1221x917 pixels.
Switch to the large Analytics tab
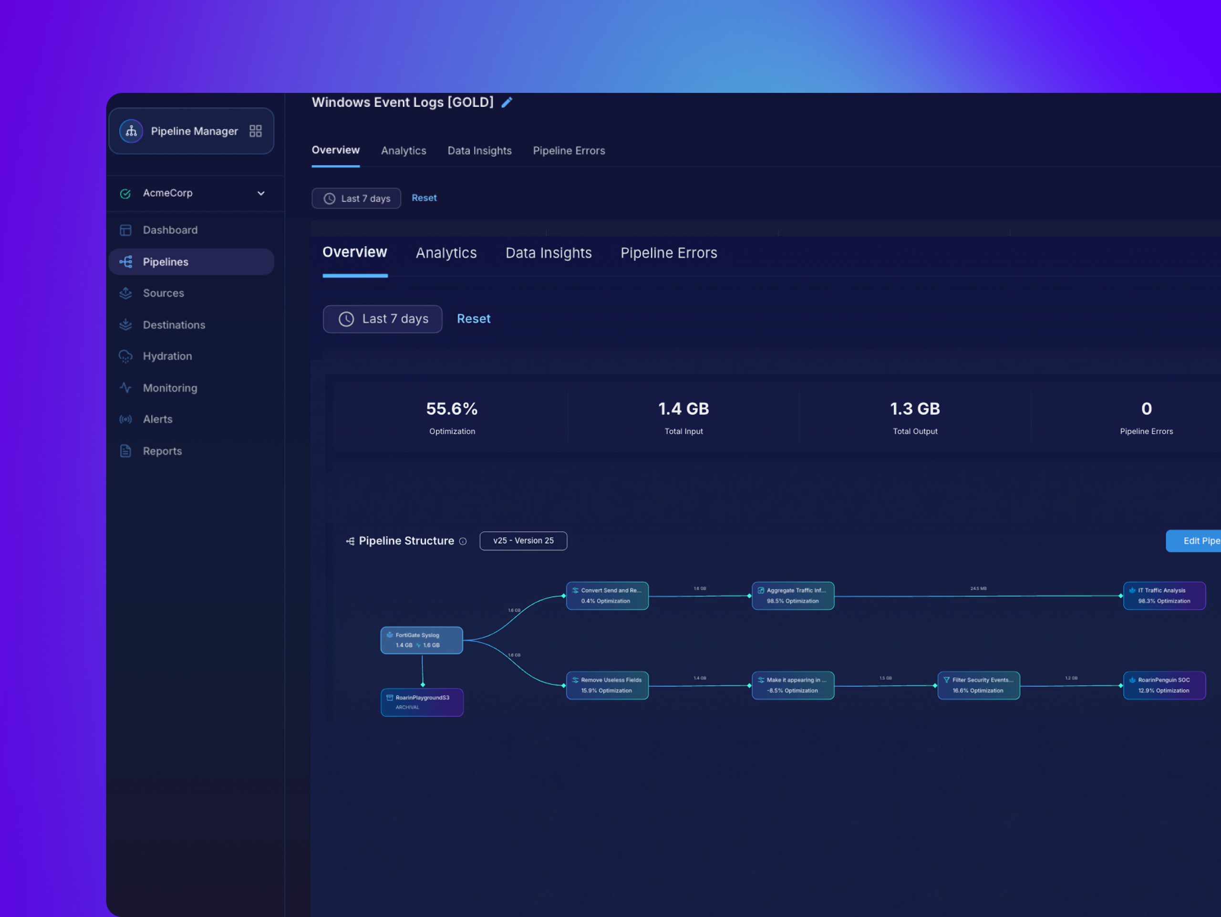446,253
